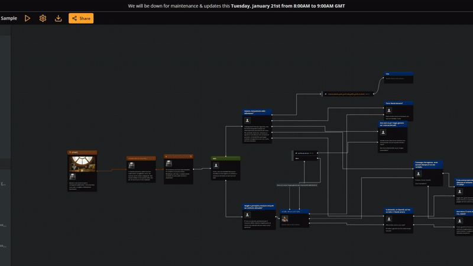Select the grey label on the connection line

pos(297,185)
